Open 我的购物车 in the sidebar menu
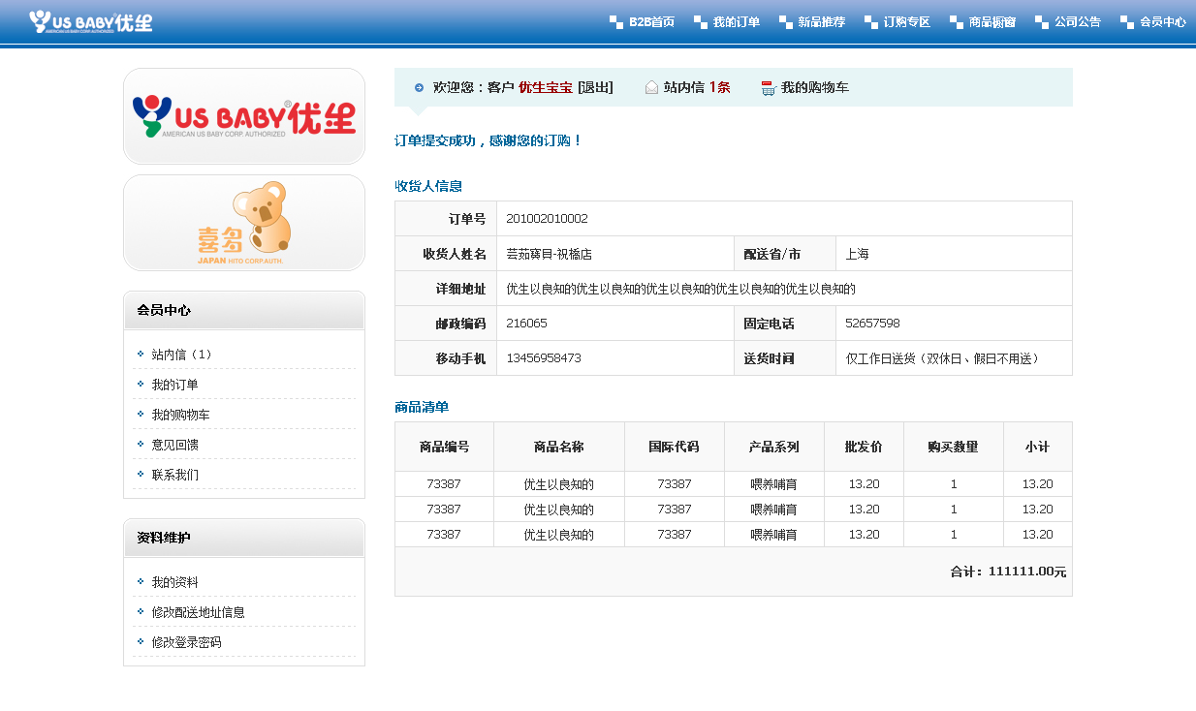The height and width of the screenshot is (711, 1196). [x=180, y=415]
